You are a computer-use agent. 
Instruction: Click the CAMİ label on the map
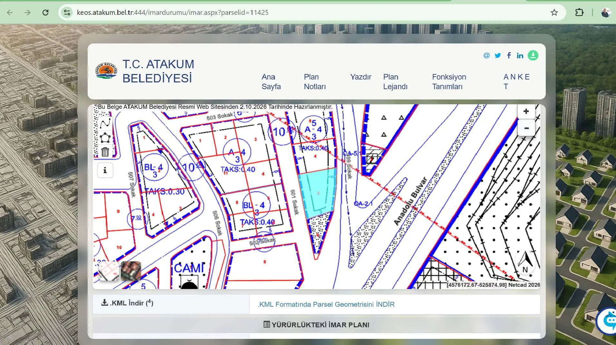pyautogui.click(x=189, y=268)
